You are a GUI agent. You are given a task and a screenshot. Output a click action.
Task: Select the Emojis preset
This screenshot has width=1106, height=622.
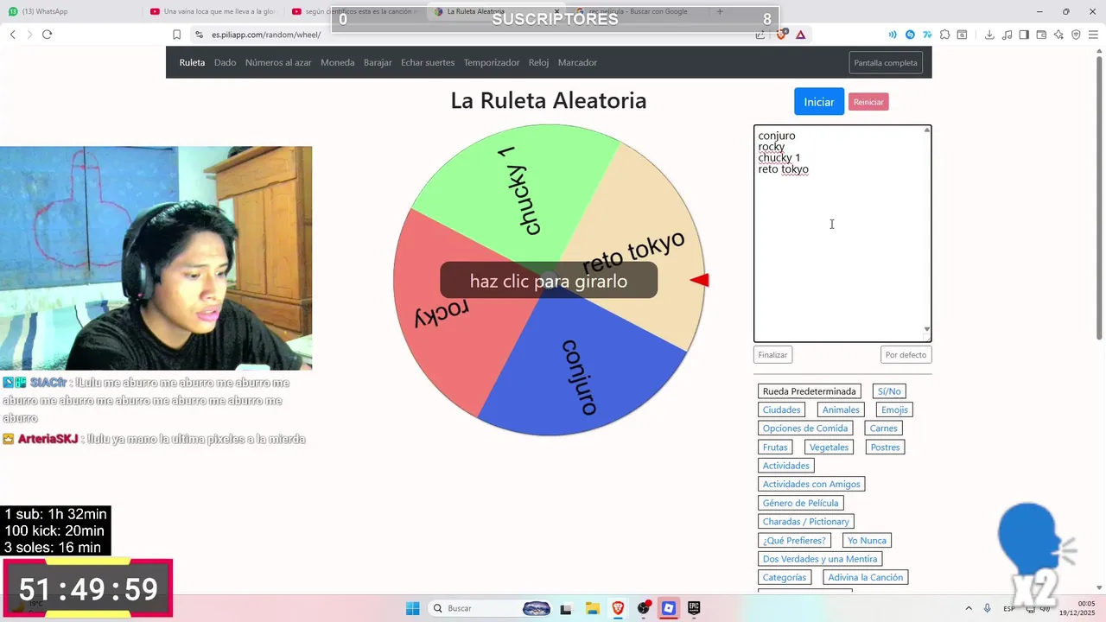[x=894, y=409]
